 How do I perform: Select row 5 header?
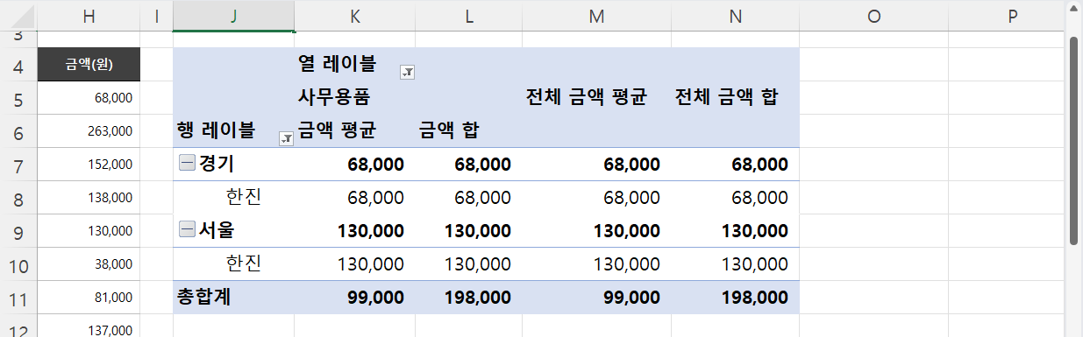click(x=18, y=97)
